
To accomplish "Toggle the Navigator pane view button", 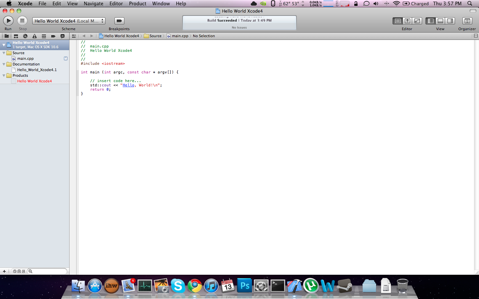I will 430,21.
